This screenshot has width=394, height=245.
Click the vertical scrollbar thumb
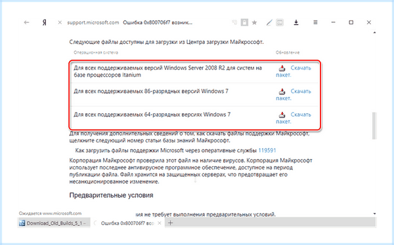point(374,125)
